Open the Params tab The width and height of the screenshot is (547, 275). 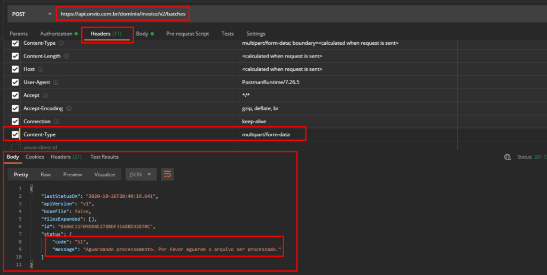[19, 34]
